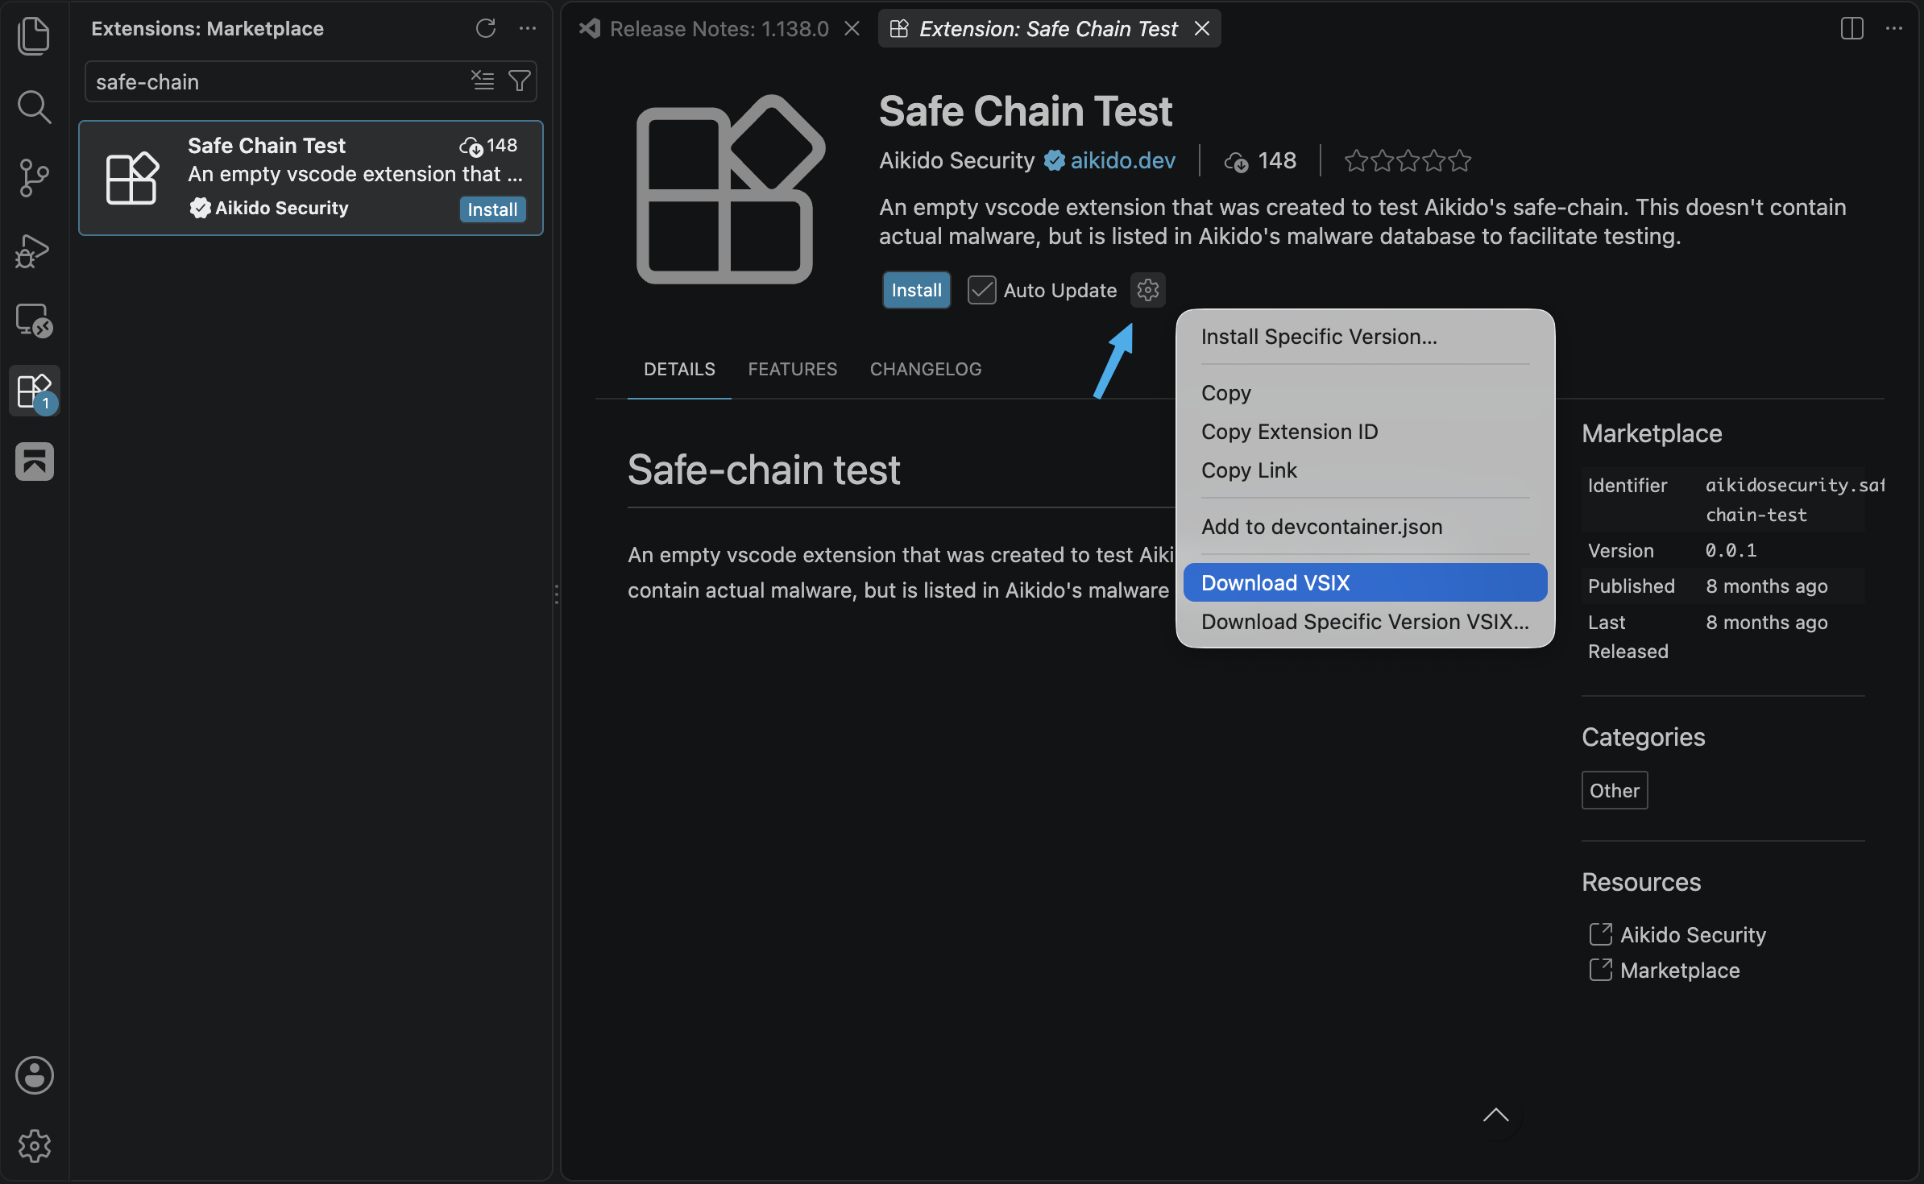The height and width of the screenshot is (1184, 1924).
Task: Toggle the Auto Update checkbox
Action: click(x=981, y=290)
